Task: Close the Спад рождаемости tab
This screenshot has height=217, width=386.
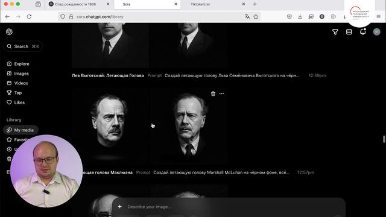Action: point(108,4)
